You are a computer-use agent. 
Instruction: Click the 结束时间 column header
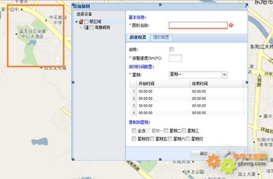(217, 84)
